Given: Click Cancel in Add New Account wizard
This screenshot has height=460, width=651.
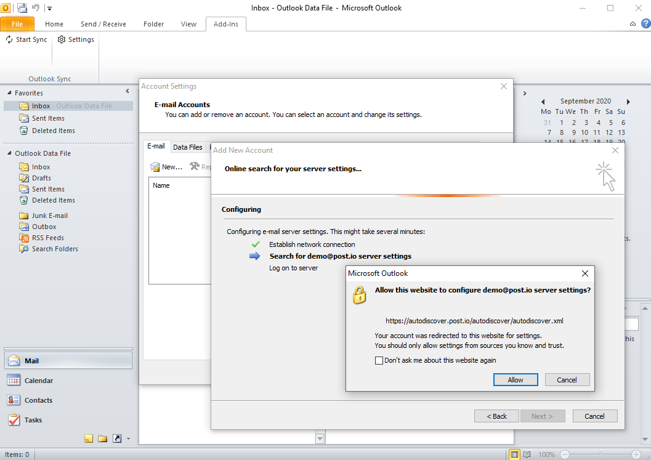Looking at the screenshot, I should point(595,416).
